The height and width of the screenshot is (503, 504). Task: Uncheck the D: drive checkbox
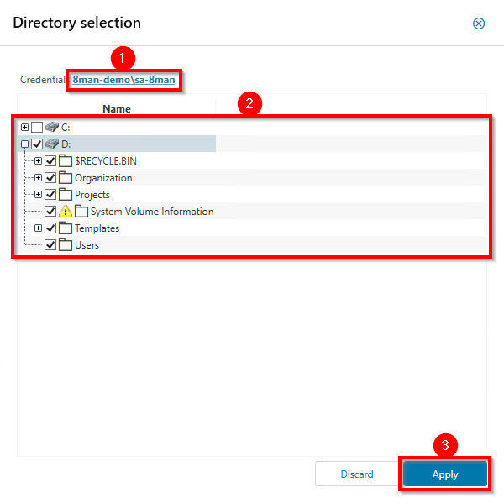point(37,144)
